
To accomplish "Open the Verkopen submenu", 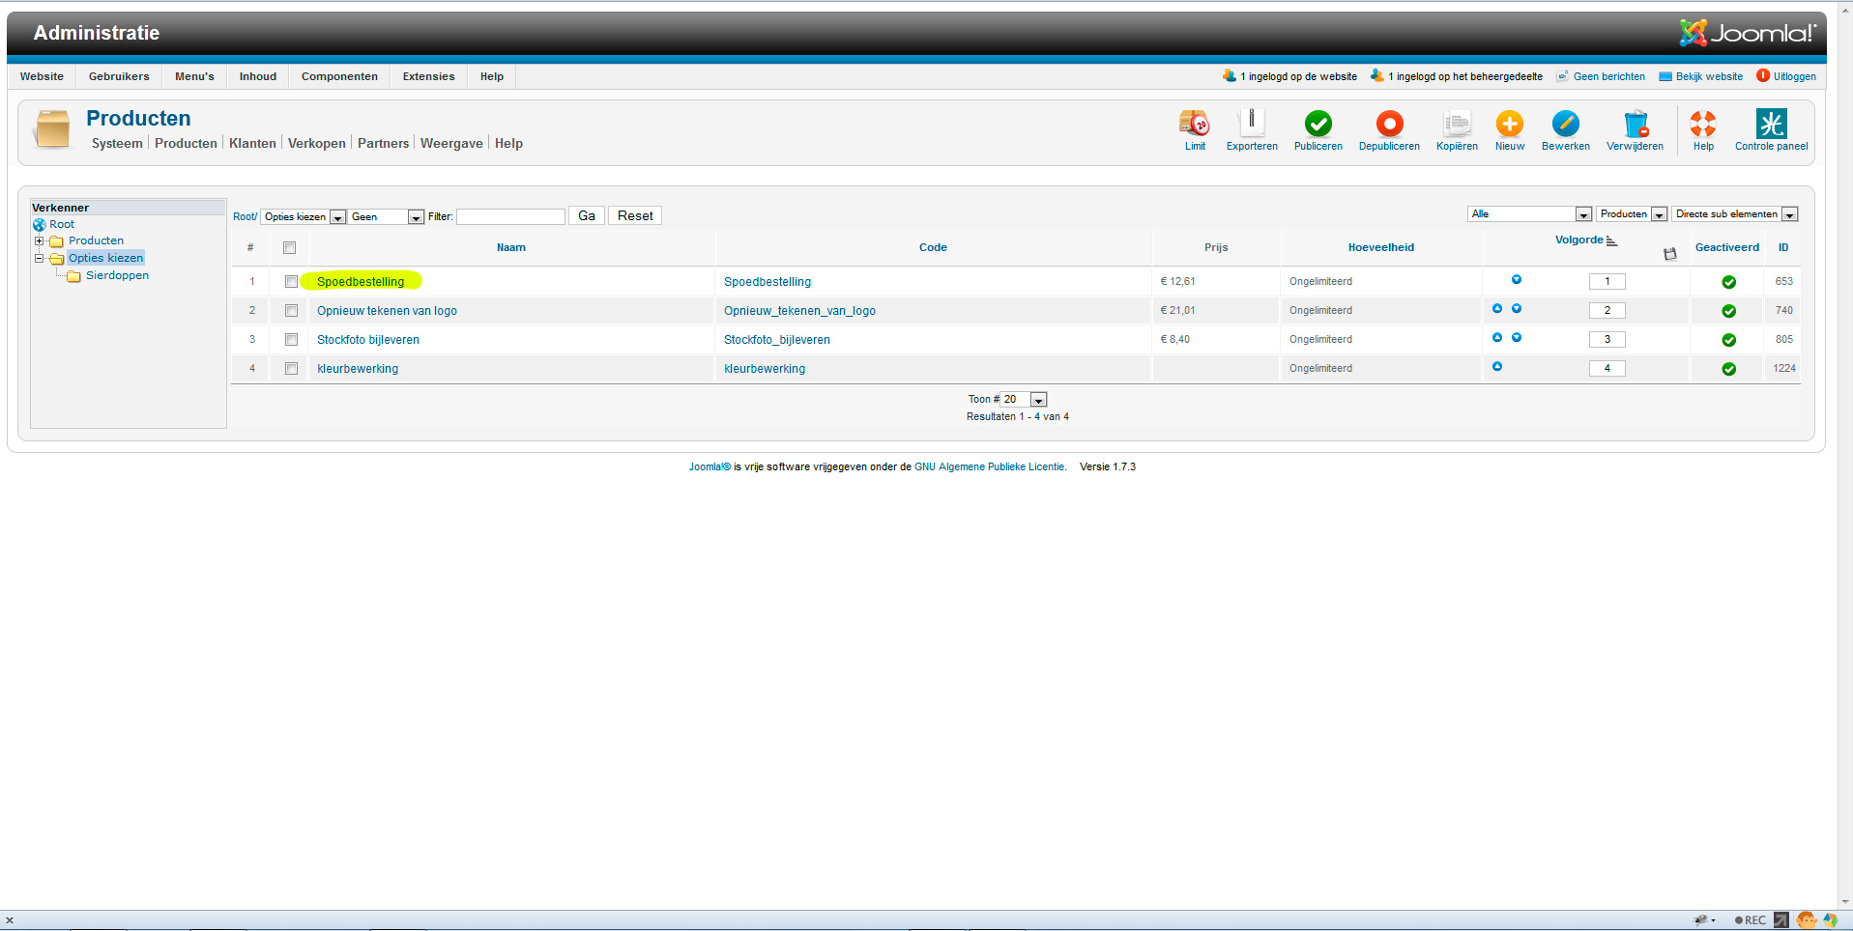I will (316, 144).
